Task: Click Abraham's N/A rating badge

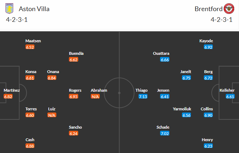Action: click(x=95, y=97)
